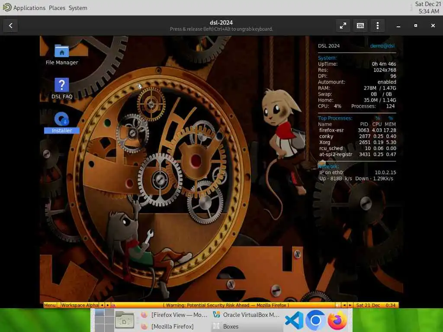Click the rcu_sched process row

(x=357, y=148)
